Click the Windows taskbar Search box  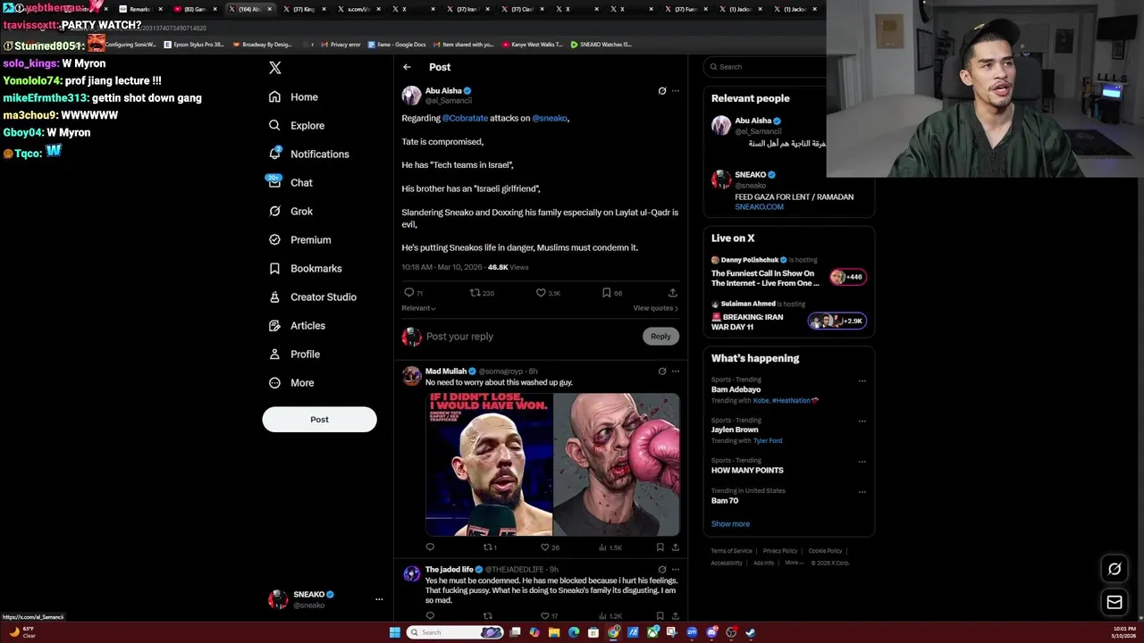click(455, 632)
